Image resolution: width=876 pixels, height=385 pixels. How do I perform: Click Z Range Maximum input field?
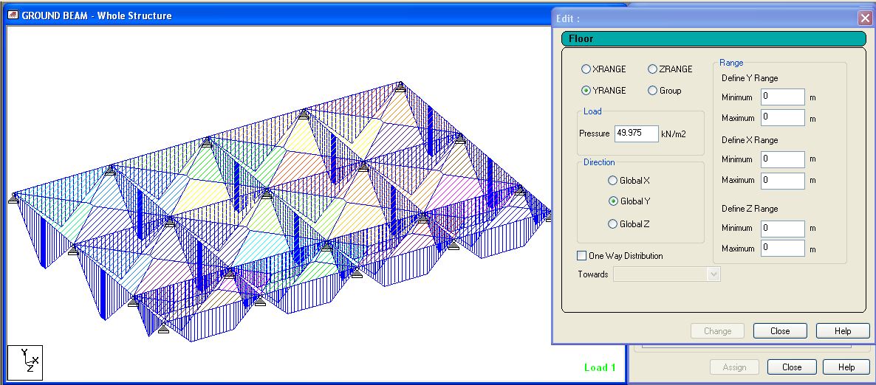click(783, 248)
